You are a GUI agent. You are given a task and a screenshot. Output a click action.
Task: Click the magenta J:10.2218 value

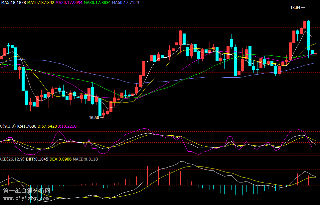pos(67,126)
